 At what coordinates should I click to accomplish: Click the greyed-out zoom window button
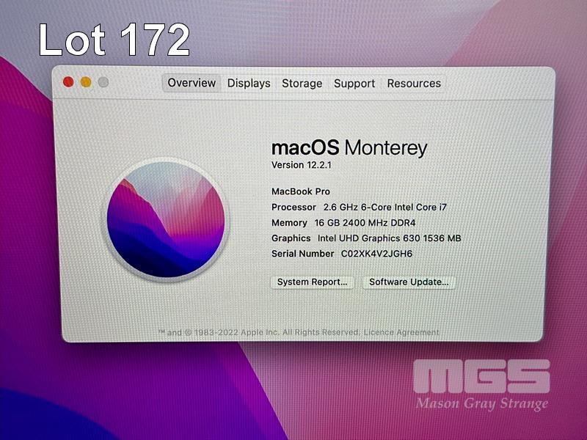coord(103,82)
